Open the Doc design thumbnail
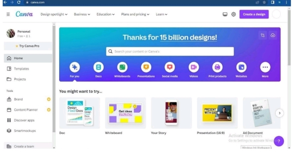This screenshot has height=155, width=292. 80,113
